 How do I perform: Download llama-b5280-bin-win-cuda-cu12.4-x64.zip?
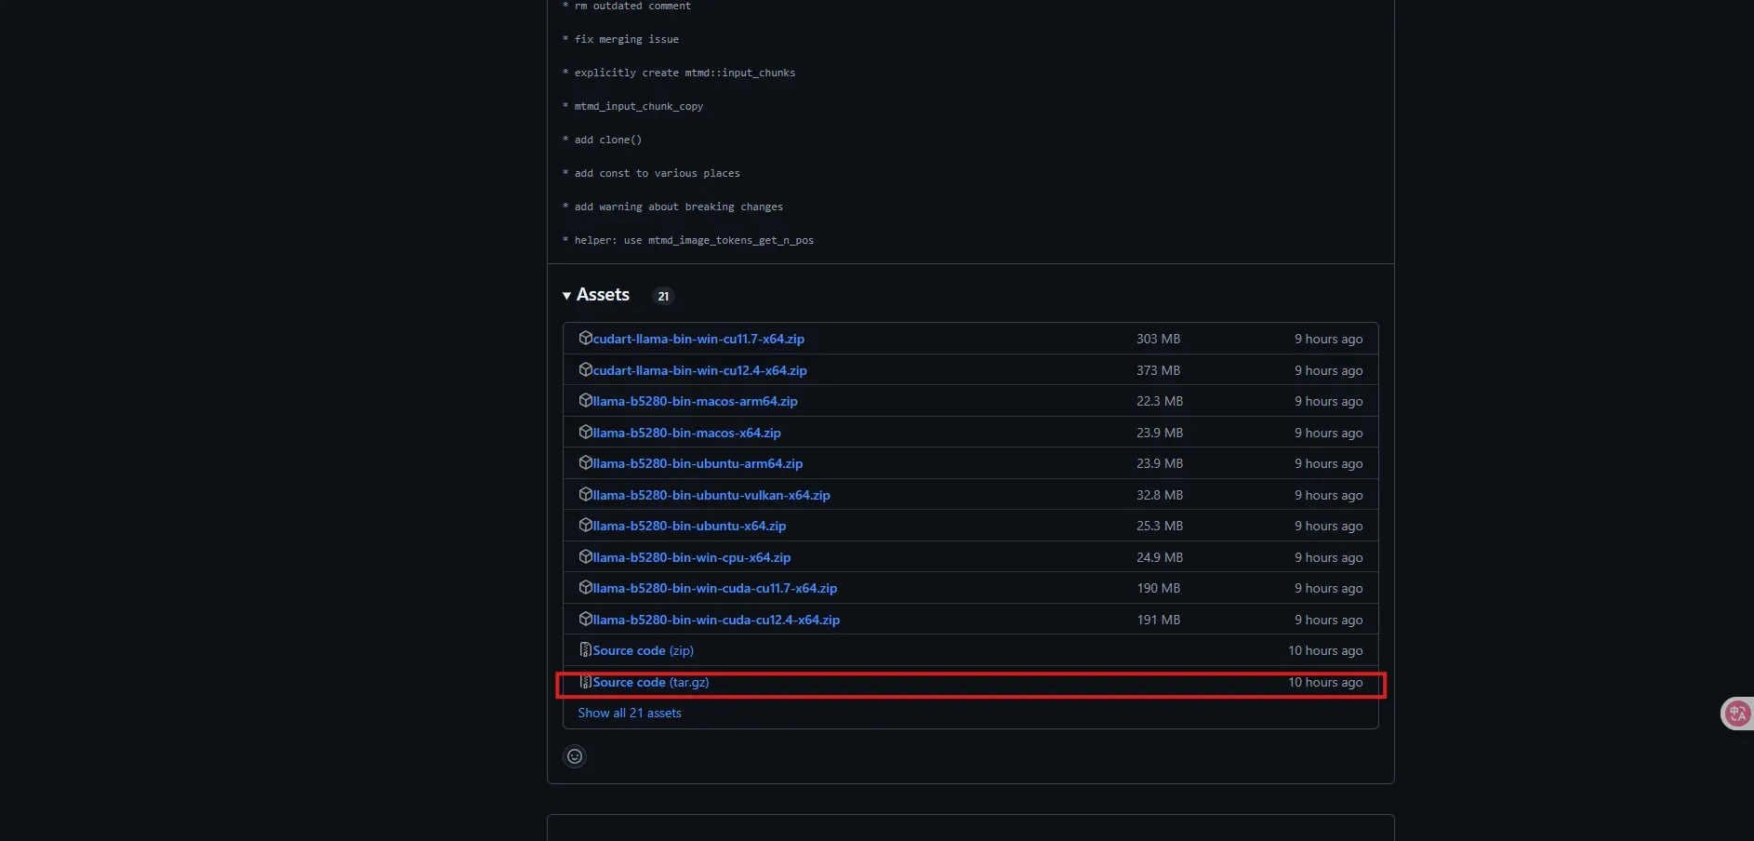(716, 620)
